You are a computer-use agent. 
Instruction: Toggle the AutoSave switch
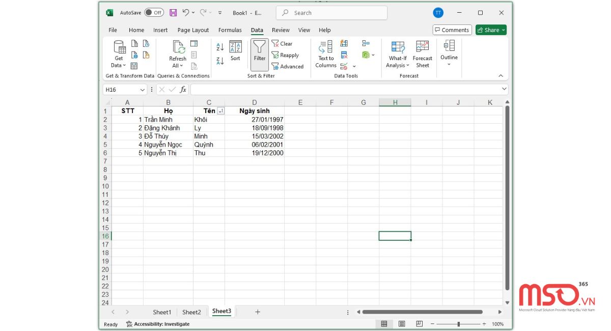154,13
